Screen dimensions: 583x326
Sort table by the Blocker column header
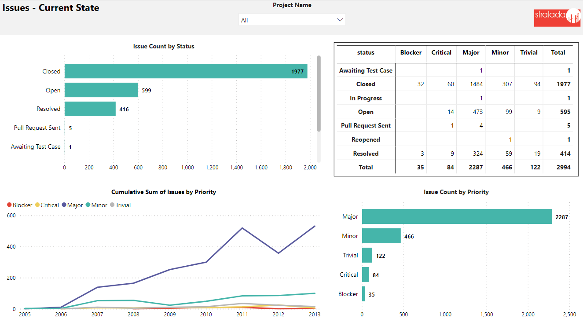411,52
